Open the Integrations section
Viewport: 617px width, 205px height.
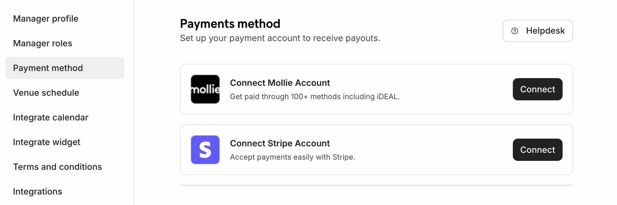pyautogui.click(x=38, y=191)
